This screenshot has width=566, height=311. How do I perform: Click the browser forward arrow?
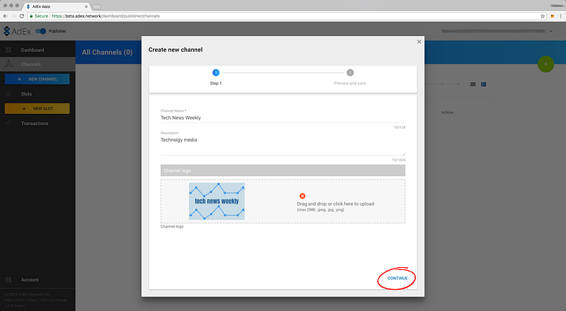[x=13, y=16]
